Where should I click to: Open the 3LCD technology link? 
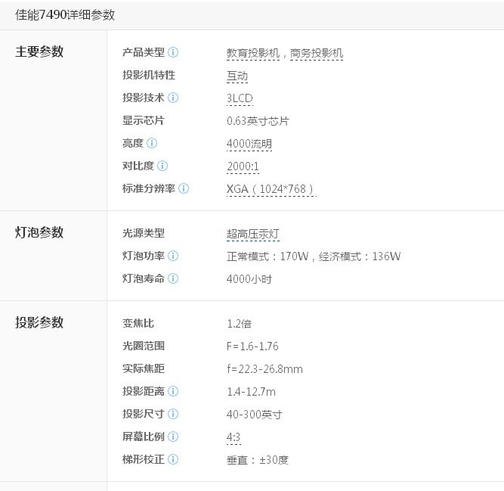click(240, 98)
